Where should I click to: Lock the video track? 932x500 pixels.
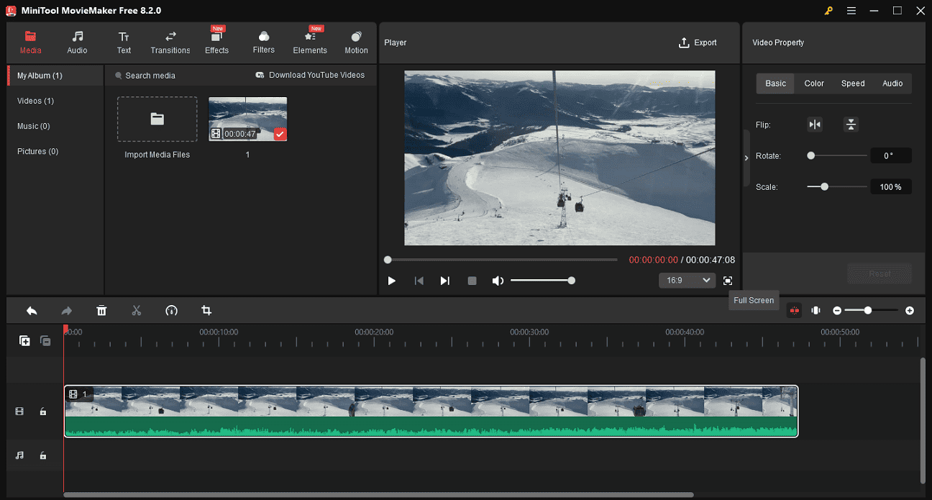tap(43, 412)
